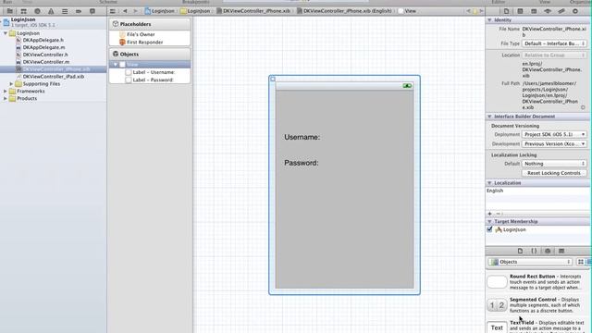Open the Objects library filter dropdown
This screenshot has width=592, height=333.
pos(530,262)
